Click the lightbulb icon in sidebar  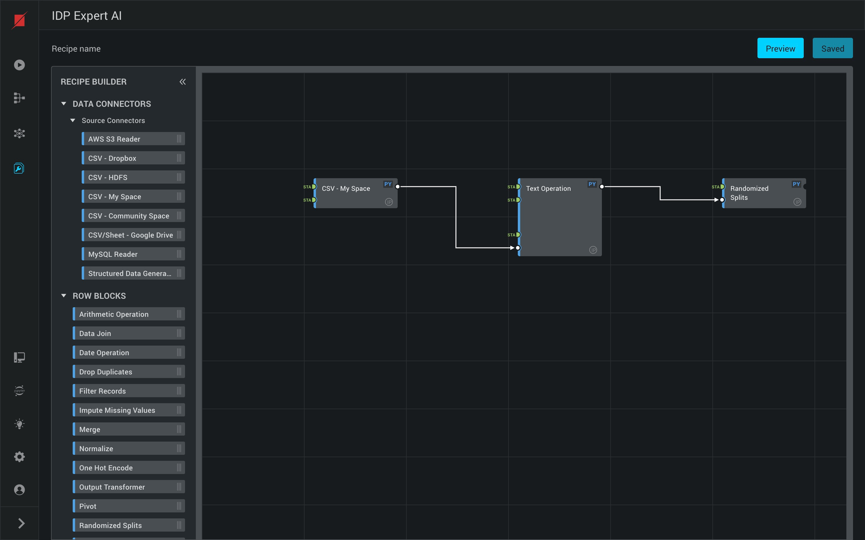pos(19,424)
